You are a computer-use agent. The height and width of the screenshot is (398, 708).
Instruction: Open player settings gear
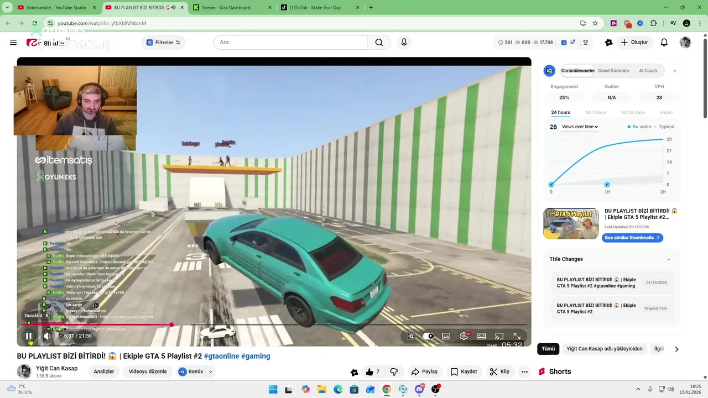coord(464,336)
